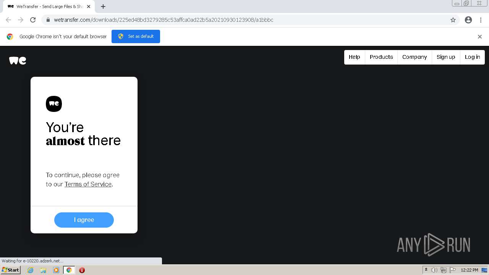Click the red stop-sign taskbar icon

[82, 270]
